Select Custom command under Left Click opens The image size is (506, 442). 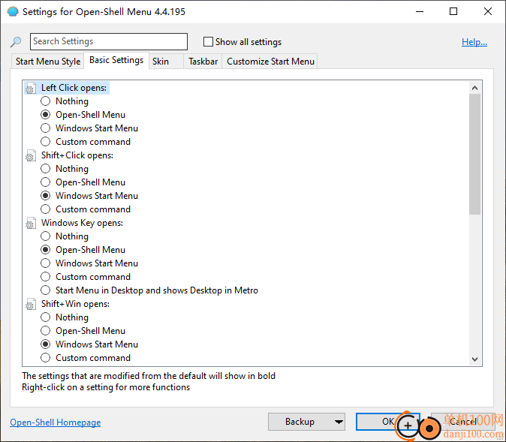[46, 142]
